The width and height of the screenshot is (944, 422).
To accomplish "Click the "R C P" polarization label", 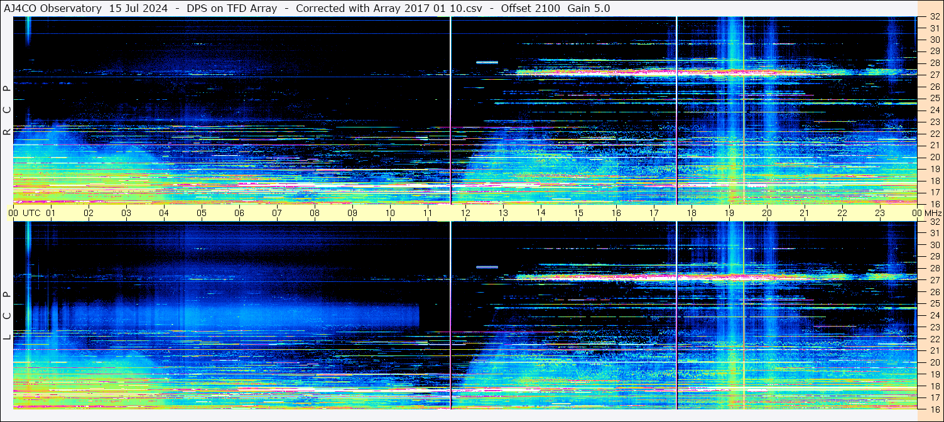I will pyautogui.click(x=7, y=111).
